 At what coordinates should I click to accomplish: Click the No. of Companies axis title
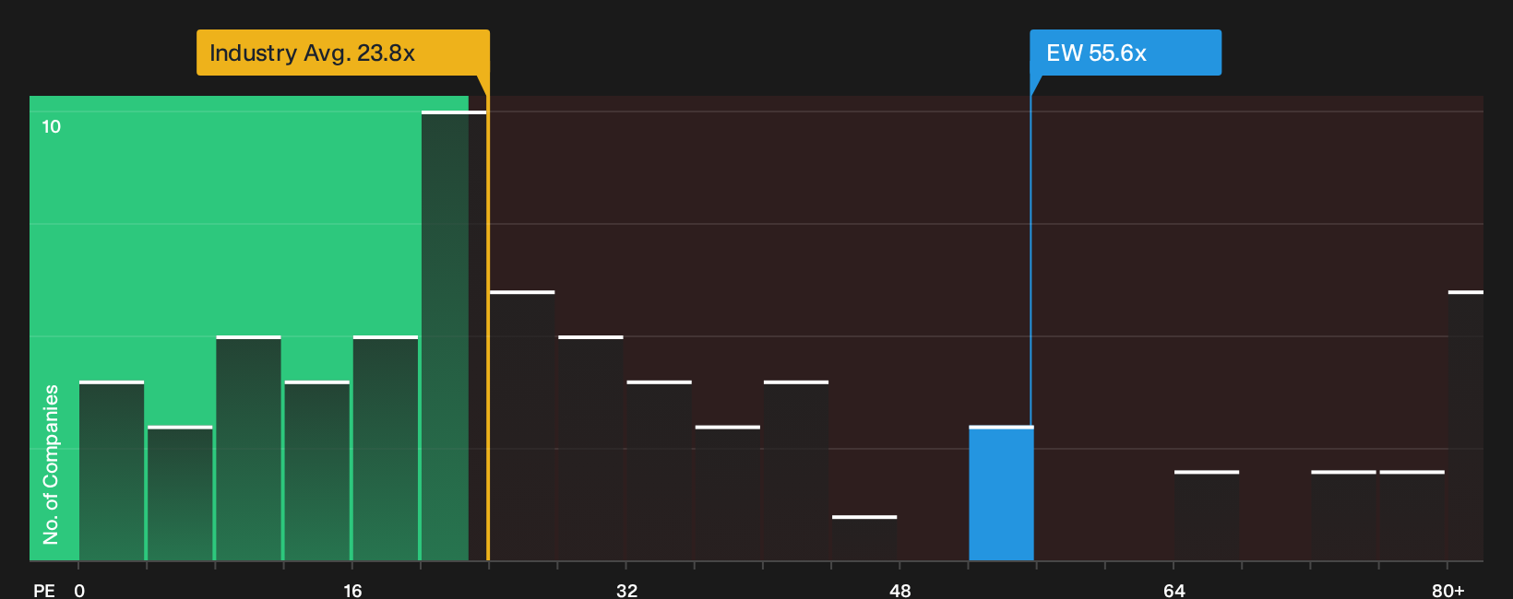pyautogui.click(x=51, y=464)
